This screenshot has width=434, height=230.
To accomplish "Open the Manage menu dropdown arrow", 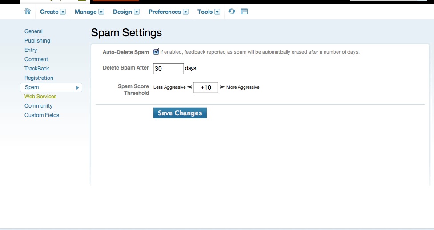I will pyautogui.click(x=101, y=12).
